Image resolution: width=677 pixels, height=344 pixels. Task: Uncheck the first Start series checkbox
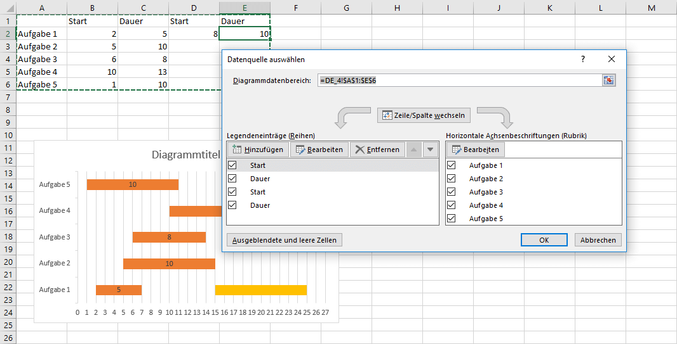232,165
